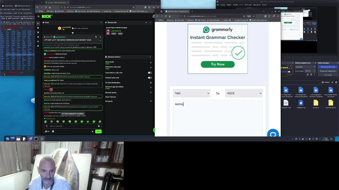
Task: Toggle Emotes-only chat
Action: pos(150,78)
